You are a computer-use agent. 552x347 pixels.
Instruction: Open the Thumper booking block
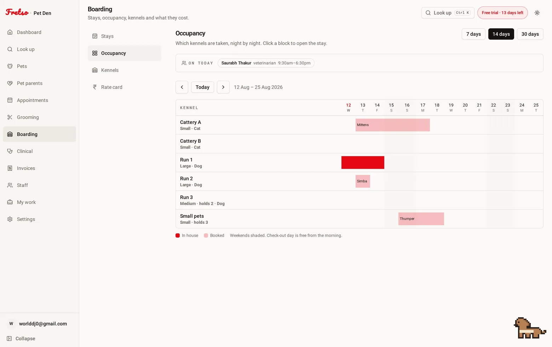[421, 219]
